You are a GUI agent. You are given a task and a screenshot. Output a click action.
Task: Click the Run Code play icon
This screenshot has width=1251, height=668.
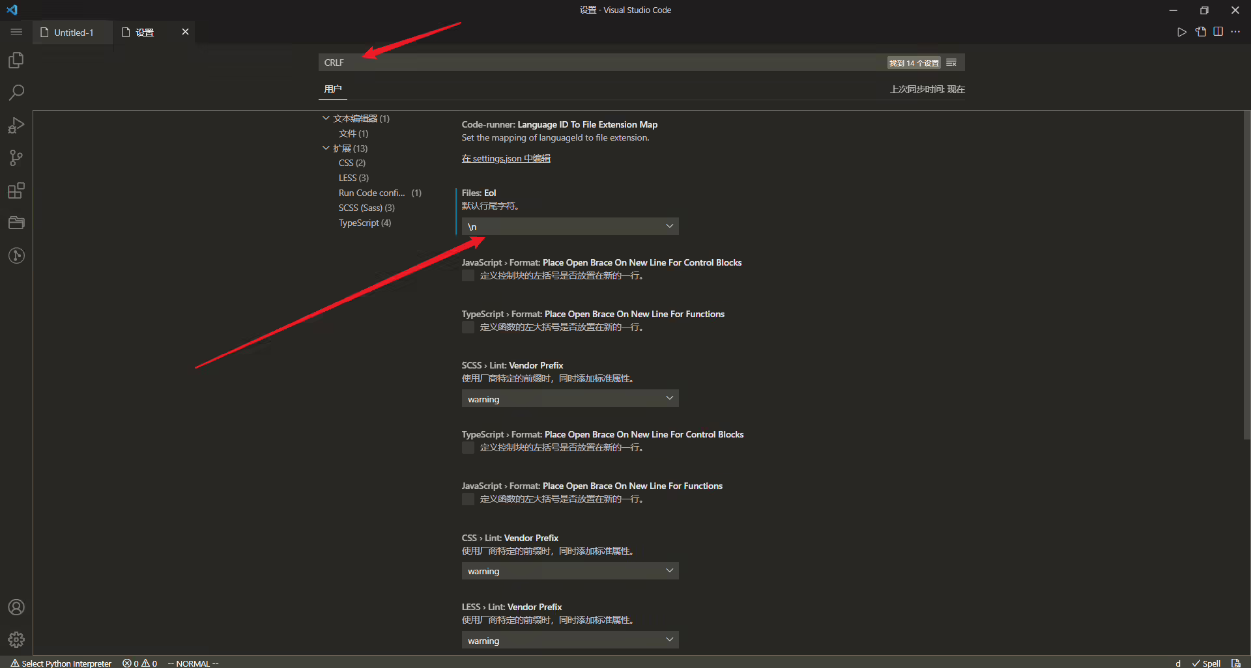point(1181,32)
